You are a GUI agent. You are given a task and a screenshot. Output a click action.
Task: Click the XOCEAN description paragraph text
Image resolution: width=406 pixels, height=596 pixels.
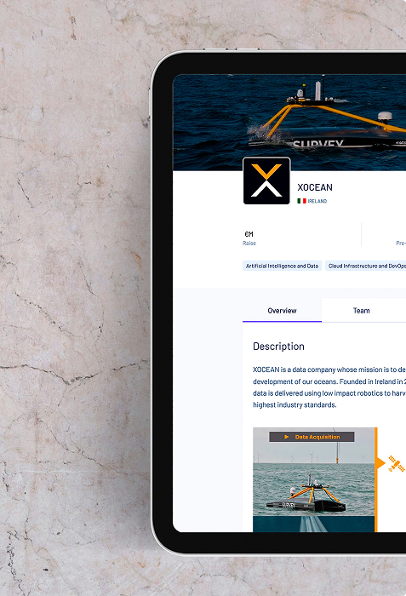pos(329,387)
